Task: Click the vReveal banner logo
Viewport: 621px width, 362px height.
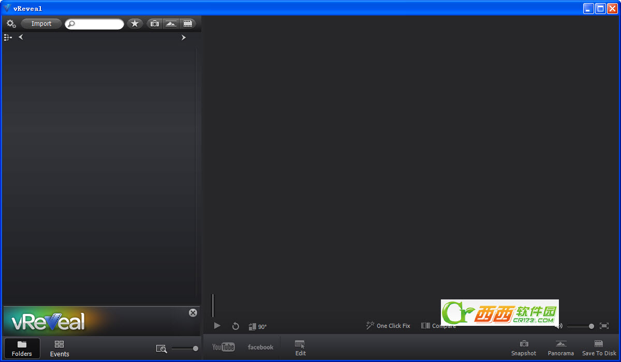Action: pos(48,322)
